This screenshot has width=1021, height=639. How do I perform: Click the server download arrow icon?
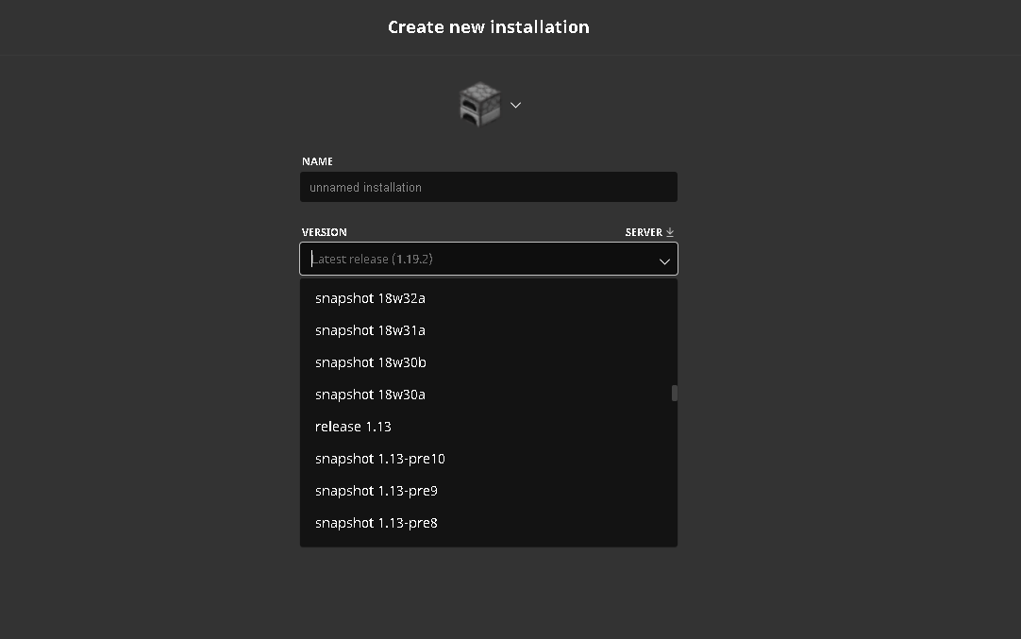click(670, 232)
